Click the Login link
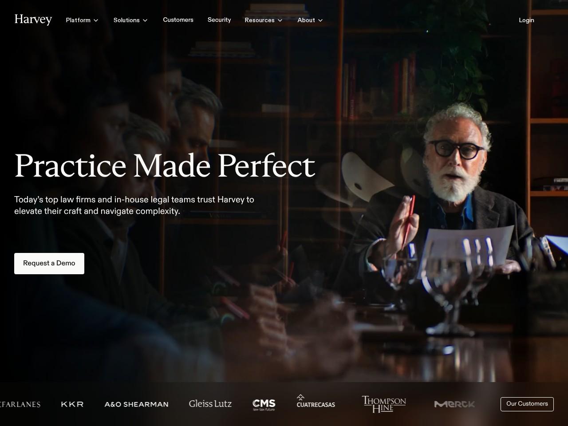The height and width of the screenshot is (426, 568). (x=526, y=20)
